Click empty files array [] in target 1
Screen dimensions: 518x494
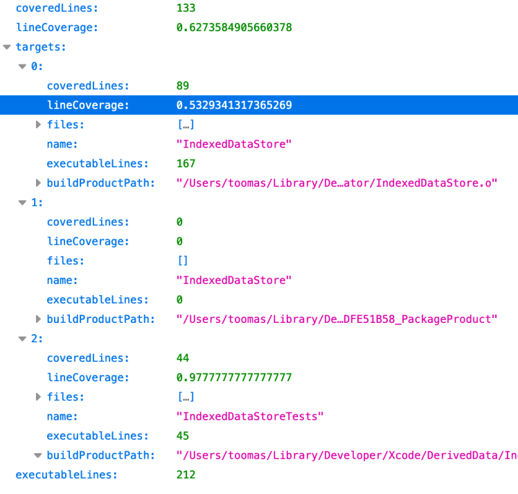183,261
